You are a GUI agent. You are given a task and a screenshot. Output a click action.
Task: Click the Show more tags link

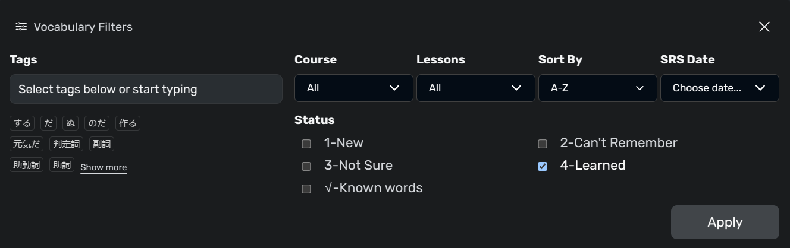coord(104,167)
